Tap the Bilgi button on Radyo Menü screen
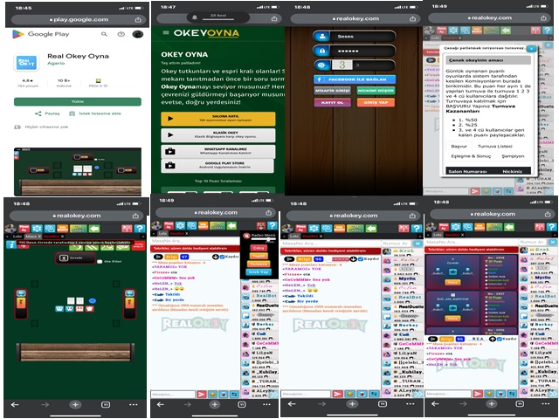Image resolution: width=559 pixels, height=419 pixels. point(171,257)
